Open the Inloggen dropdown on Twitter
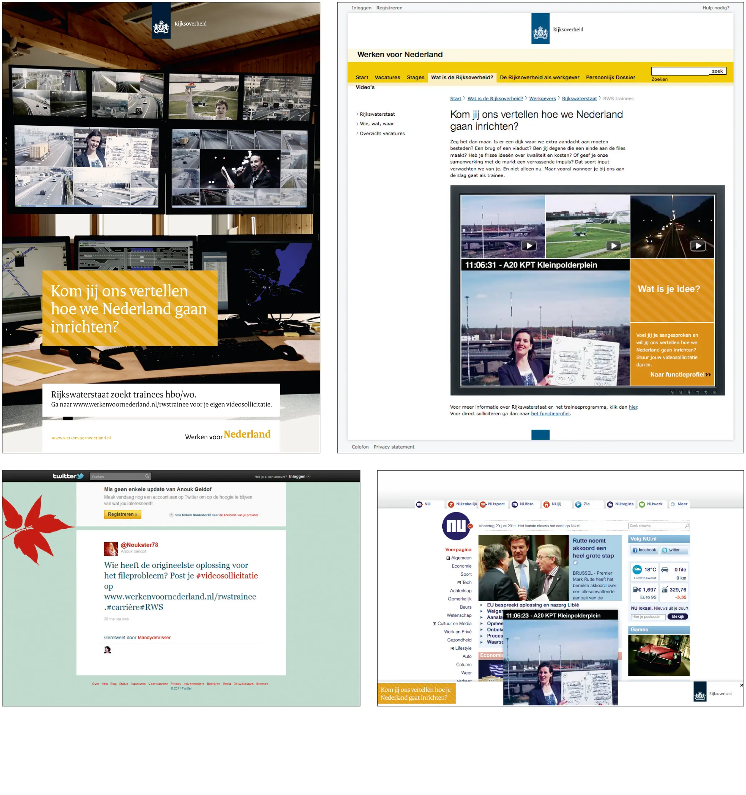Screen dimensions: 746x795 pos(299,476)
